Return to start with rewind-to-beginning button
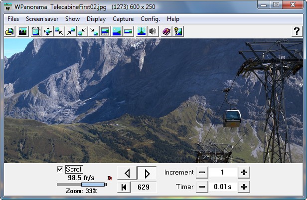The height and width of the screenshot is (200, 307). (124, 187)
